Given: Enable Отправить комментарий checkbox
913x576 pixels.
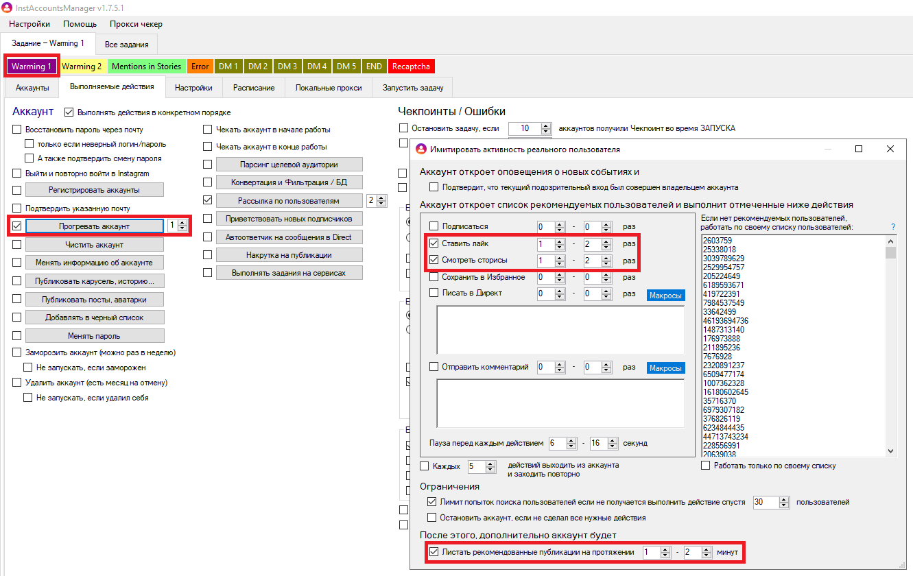Looking at the screenshot, I should 434,367.
